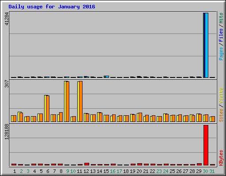Click the cyan "Pages" legend label
This screenshot has width=226, height=176.
coord(221,54)
